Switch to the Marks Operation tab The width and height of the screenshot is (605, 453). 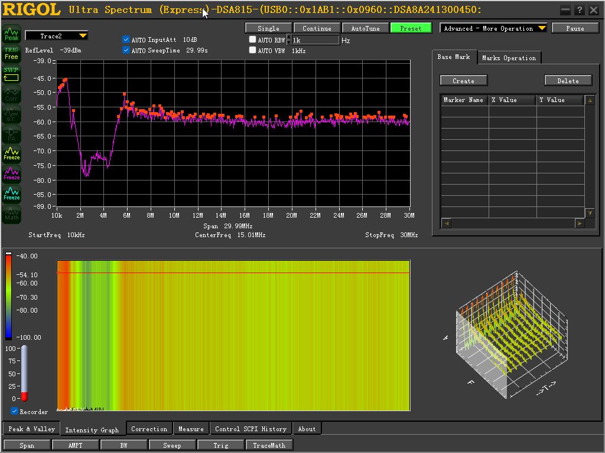(509, 58)
